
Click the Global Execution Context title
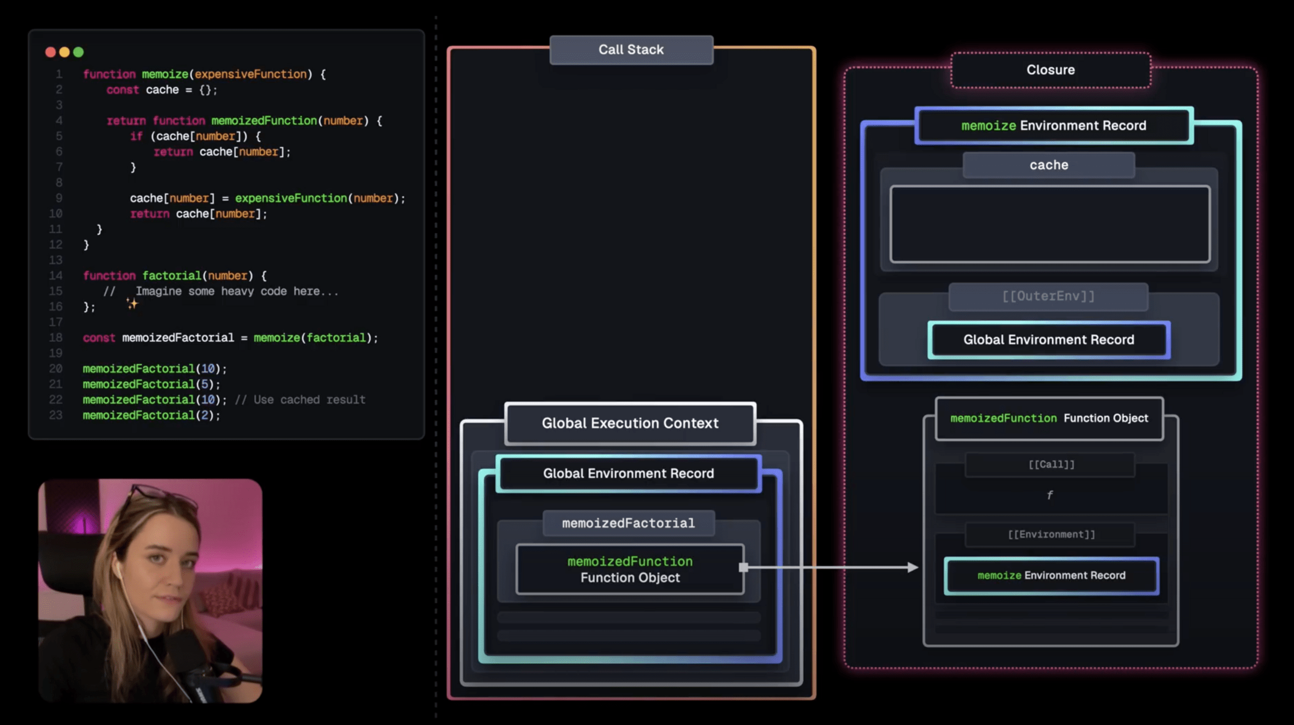click(x=630, y=423)
